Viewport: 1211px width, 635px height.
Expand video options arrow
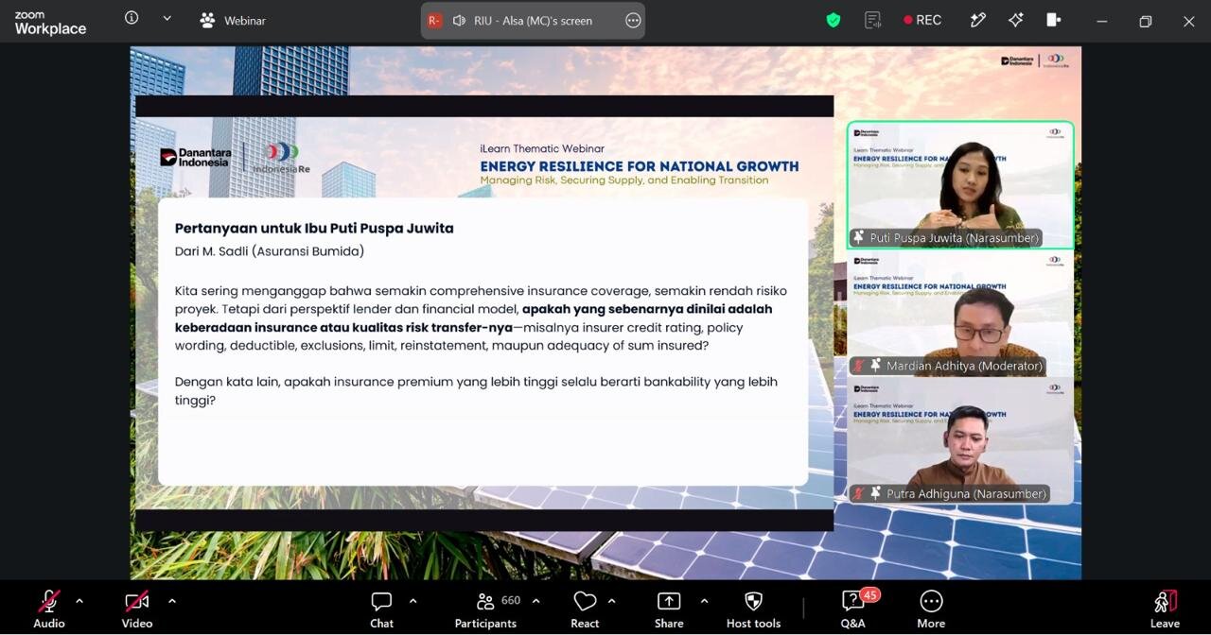[171, 601]
